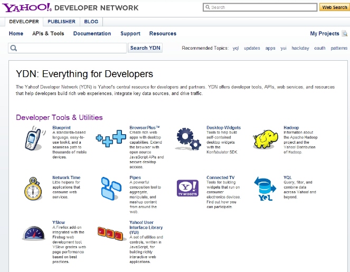Open the Pipes title link
Viewport: 350px width, 272px height.
135,177
